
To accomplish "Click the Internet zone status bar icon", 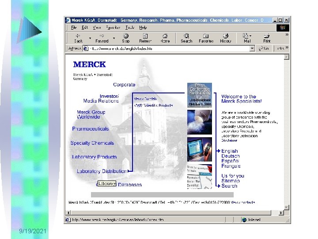I will 244,220.
